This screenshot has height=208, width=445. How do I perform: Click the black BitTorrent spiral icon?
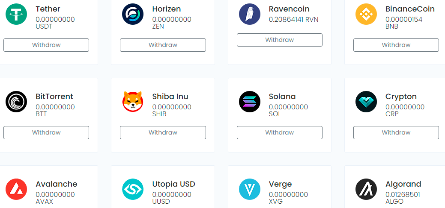coord(16,102)
